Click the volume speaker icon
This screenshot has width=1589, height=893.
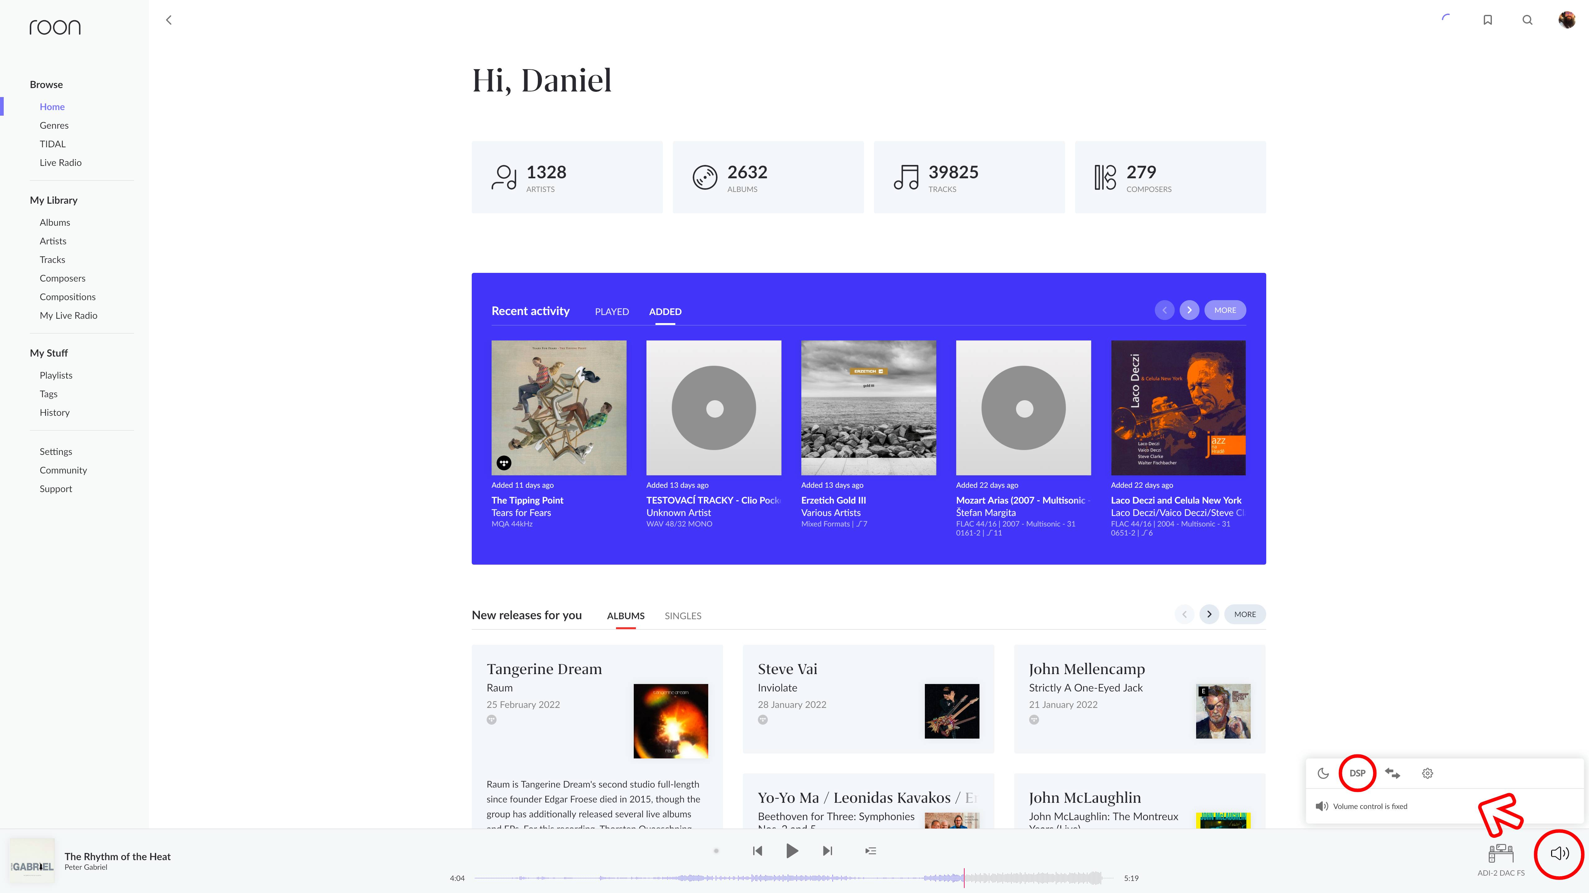point(1560,853)
